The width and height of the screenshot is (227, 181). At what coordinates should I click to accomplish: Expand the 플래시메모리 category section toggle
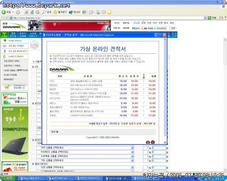coord(33,164)
